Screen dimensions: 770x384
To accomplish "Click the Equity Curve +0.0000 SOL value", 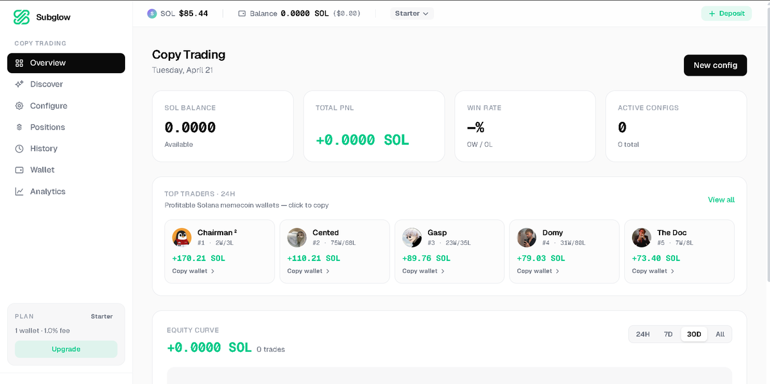I will [x=209, y=347].
